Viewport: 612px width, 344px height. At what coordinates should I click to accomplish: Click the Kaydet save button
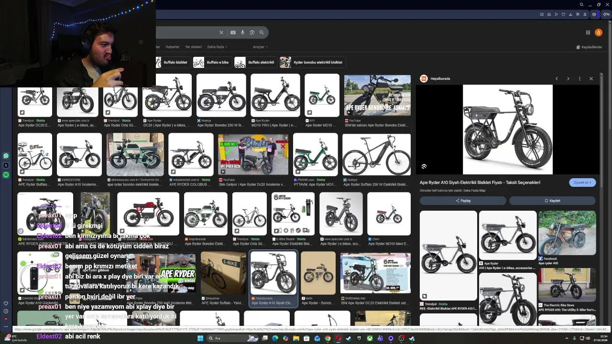click(552, 201)
